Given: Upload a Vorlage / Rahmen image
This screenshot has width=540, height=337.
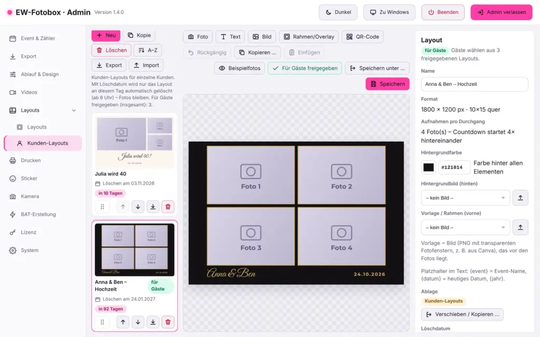Looking at the screenshot, I should (520, 227).
